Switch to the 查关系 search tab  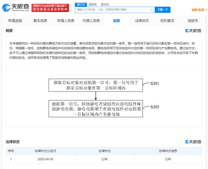pyautogui.click(x=105, y=5)
